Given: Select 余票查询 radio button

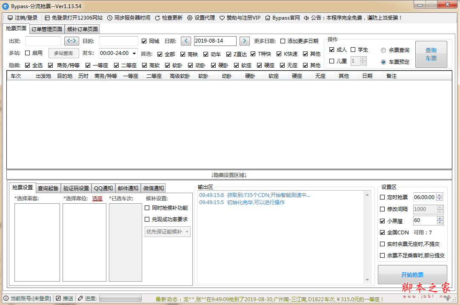Looking at the screenshot, I should click(383, 50).
